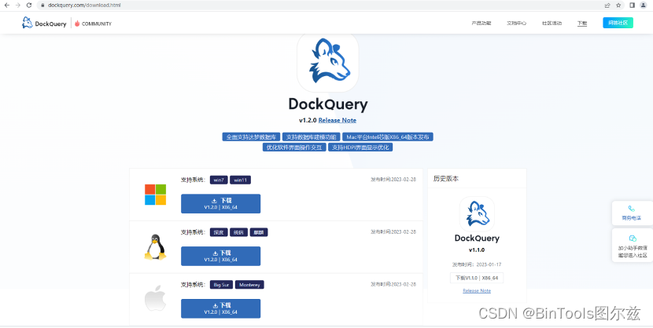
Task: Click the Big Sur tag
Action: pos(222,285)
